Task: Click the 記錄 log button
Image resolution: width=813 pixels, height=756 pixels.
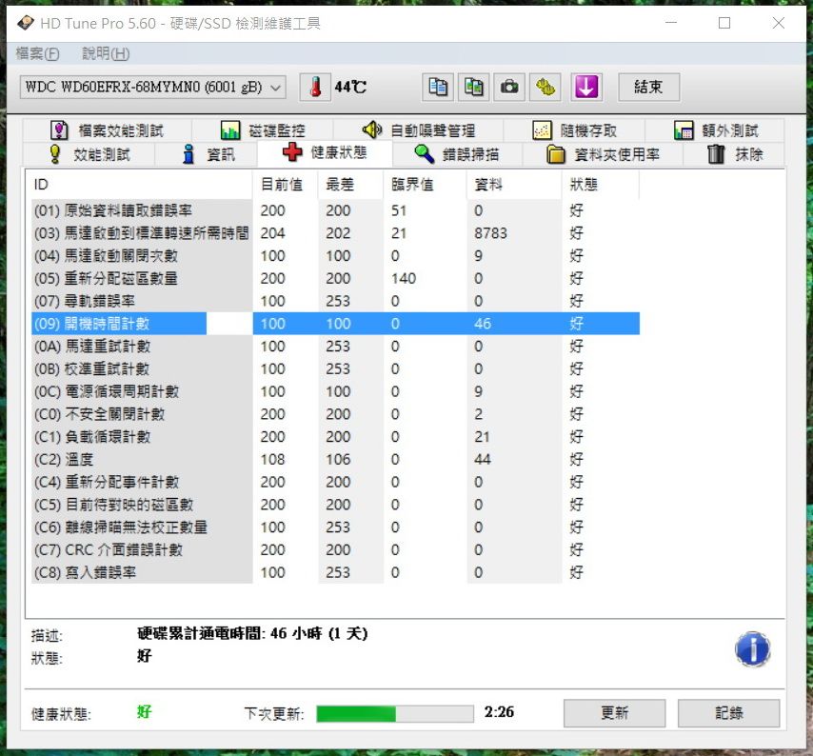Action: pos(728,713)
